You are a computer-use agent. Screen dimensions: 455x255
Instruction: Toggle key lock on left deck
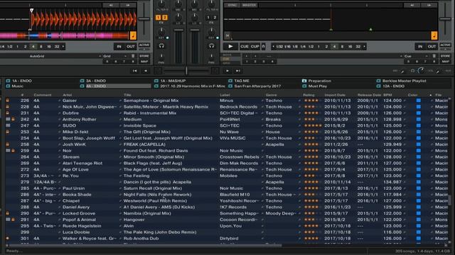pos(133,35)
